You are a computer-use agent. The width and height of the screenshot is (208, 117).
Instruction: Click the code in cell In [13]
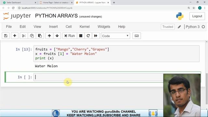click(x=116, y=54)
